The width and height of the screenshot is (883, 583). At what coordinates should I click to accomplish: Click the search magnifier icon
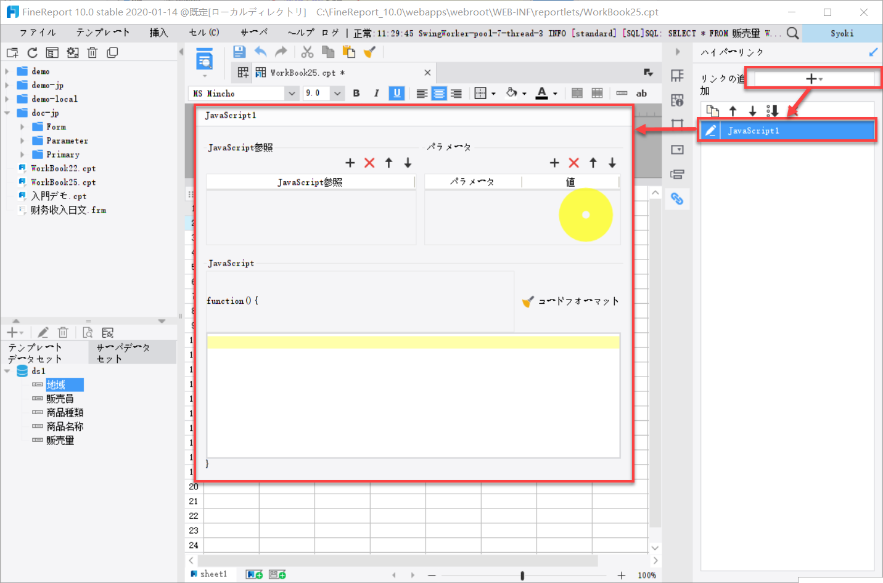click(793, 33)
